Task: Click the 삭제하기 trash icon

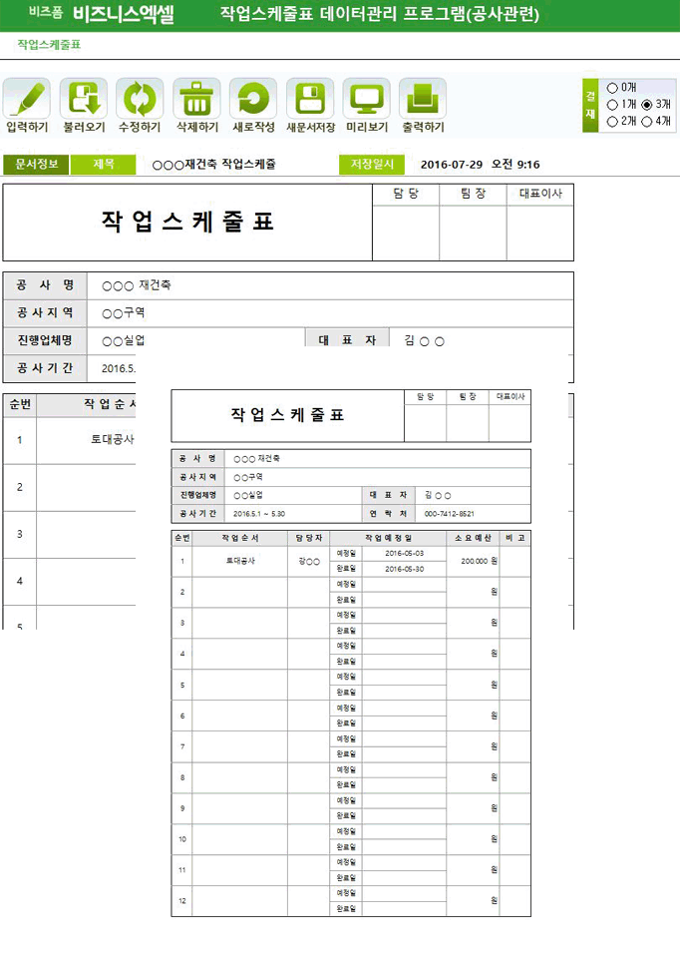Action: click(196, 99)
